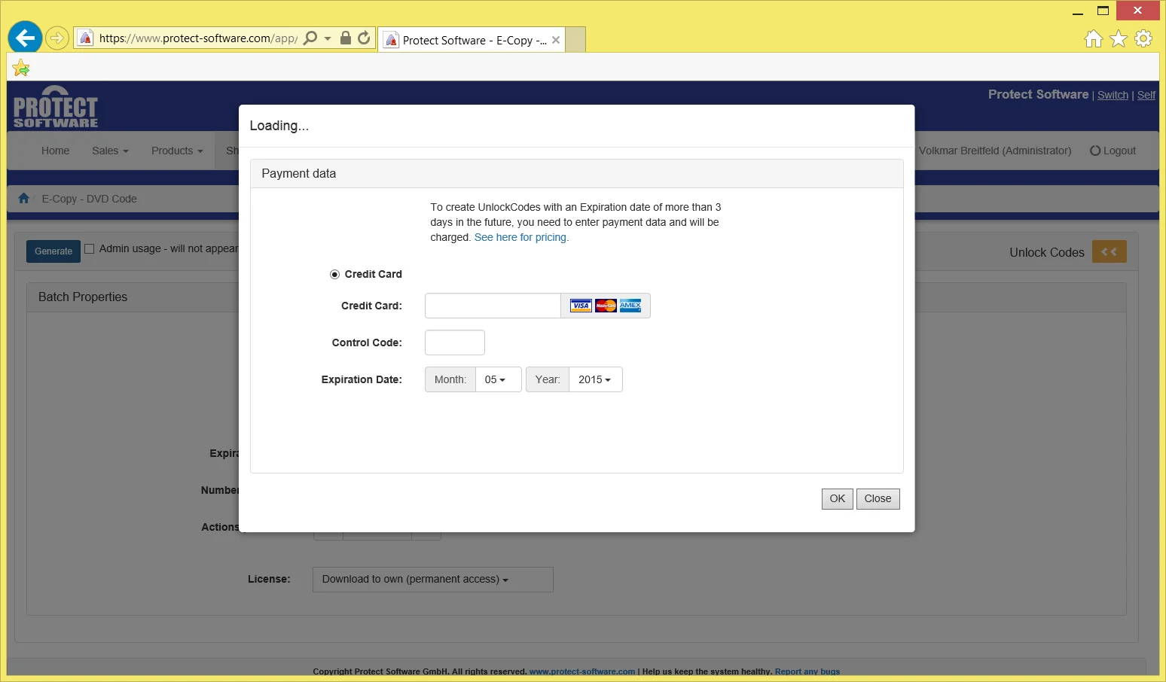
Task: Follow the 'See here for pricing' link
Action: pos(521,238)
